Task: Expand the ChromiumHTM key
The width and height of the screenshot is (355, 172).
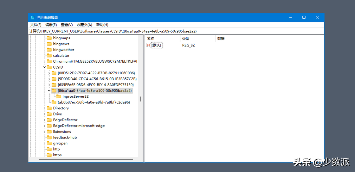Action: pyautogui.click(x=44, y=61)
